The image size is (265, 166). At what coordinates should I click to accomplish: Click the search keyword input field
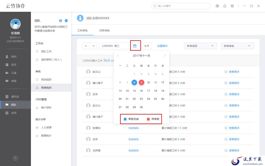(181, 6)
